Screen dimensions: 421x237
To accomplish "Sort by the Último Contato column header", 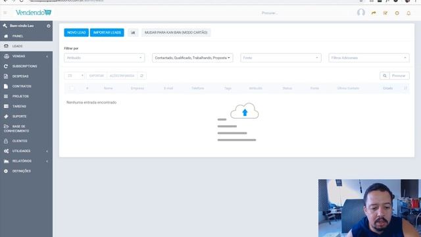I will 348,88.
